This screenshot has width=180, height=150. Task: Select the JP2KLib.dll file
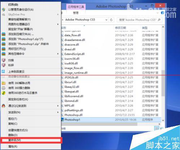point(71,77)
